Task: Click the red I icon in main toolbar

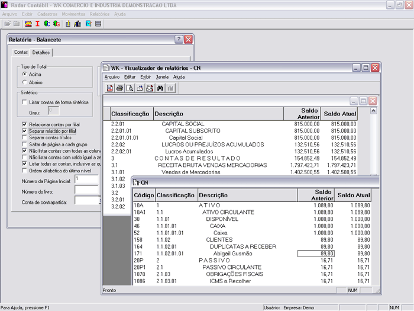Action: tap(38, 24)
